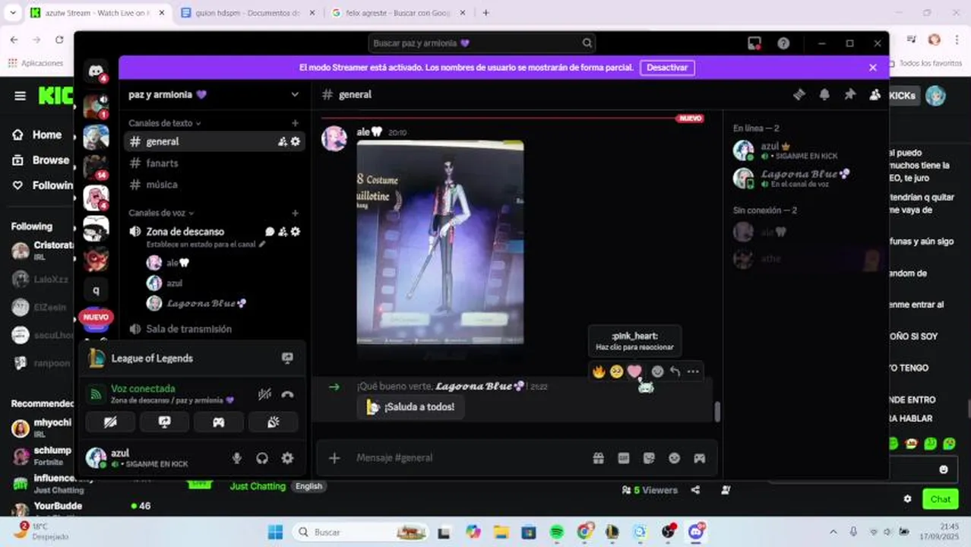The width and height of the screenshot is (971, 547).
Task: Toggle noise suppression icon next to Voz conectada
Action: [264, 394]
